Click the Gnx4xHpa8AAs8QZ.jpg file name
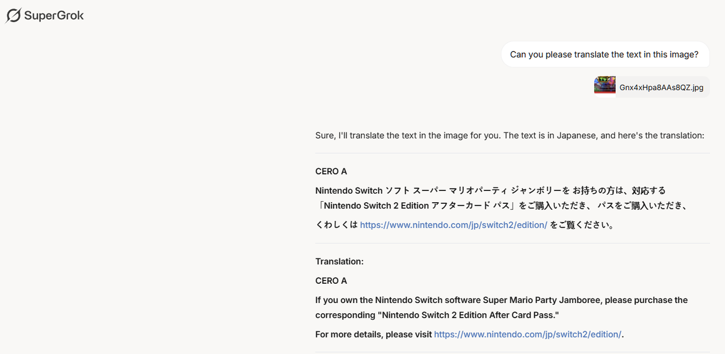The width and height of the screenshot is (725, 354). 661,88
